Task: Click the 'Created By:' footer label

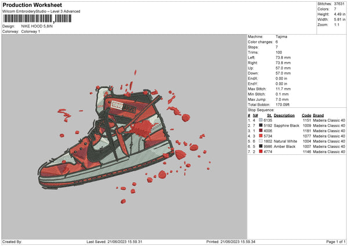Action: pyautogui.click(x=12, y=241)
